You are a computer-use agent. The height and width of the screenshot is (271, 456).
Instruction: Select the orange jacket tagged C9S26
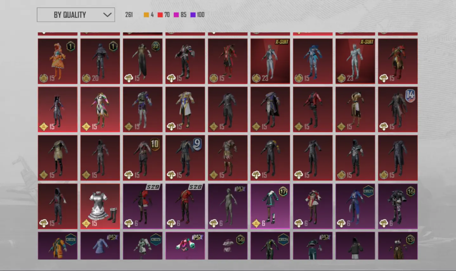[x=57, y=246]
